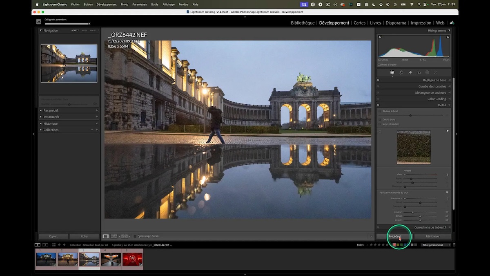Select the Edit sliders tool icon
The width and height of the screenshot is (490, 276).
[x=392, y=72]
